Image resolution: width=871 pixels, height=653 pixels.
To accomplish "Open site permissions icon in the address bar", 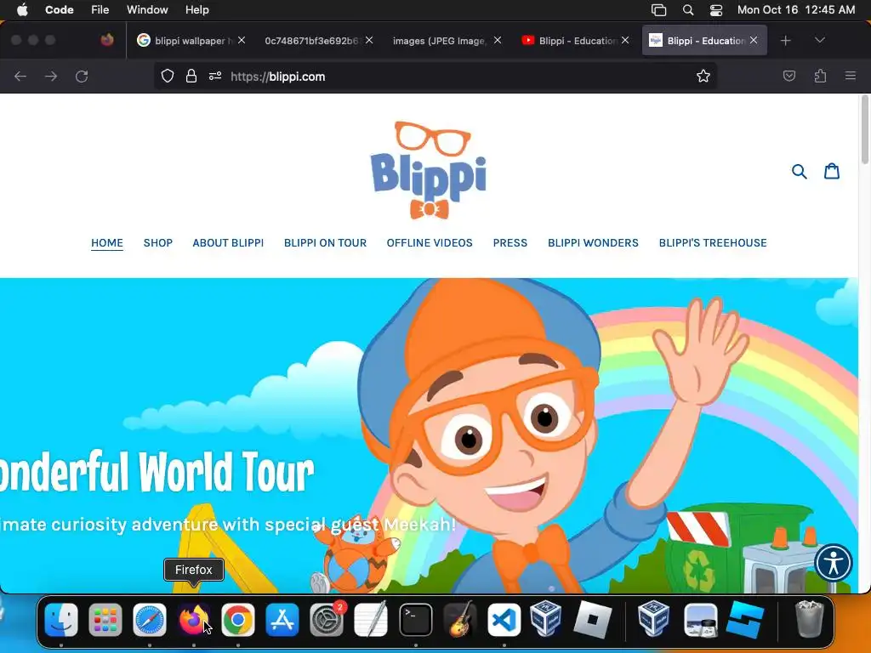I will tap(215, 77).
